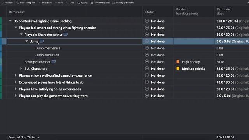Select the Basic pve combat item

pos(37,62)
